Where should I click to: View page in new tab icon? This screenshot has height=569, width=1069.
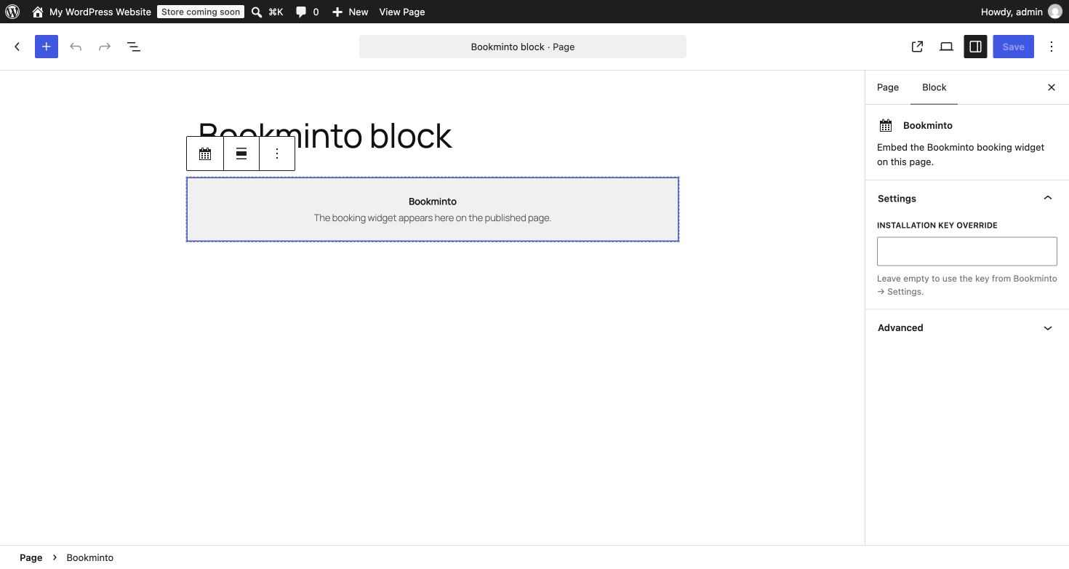tap(917, 47)
